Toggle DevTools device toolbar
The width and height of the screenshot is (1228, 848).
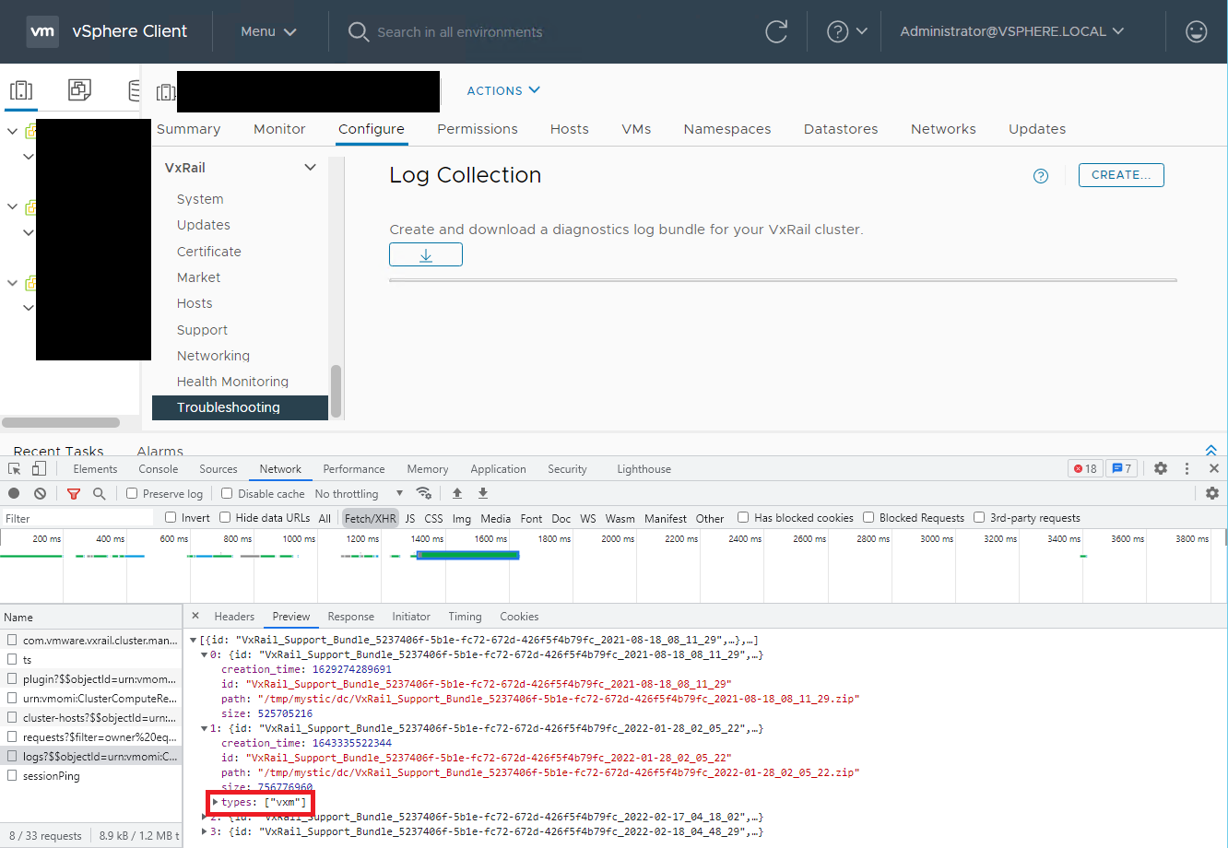pyautogui.click(x=39, y=469)
